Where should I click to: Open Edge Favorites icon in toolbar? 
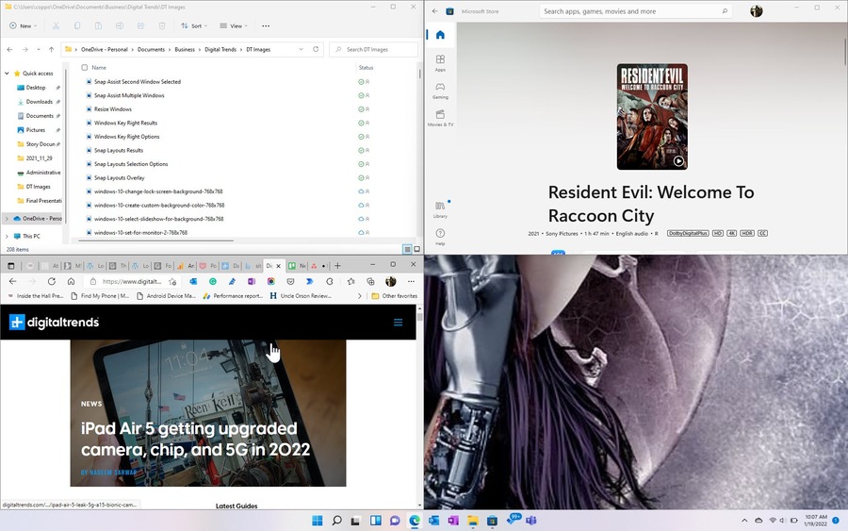(x=351, y=281)
